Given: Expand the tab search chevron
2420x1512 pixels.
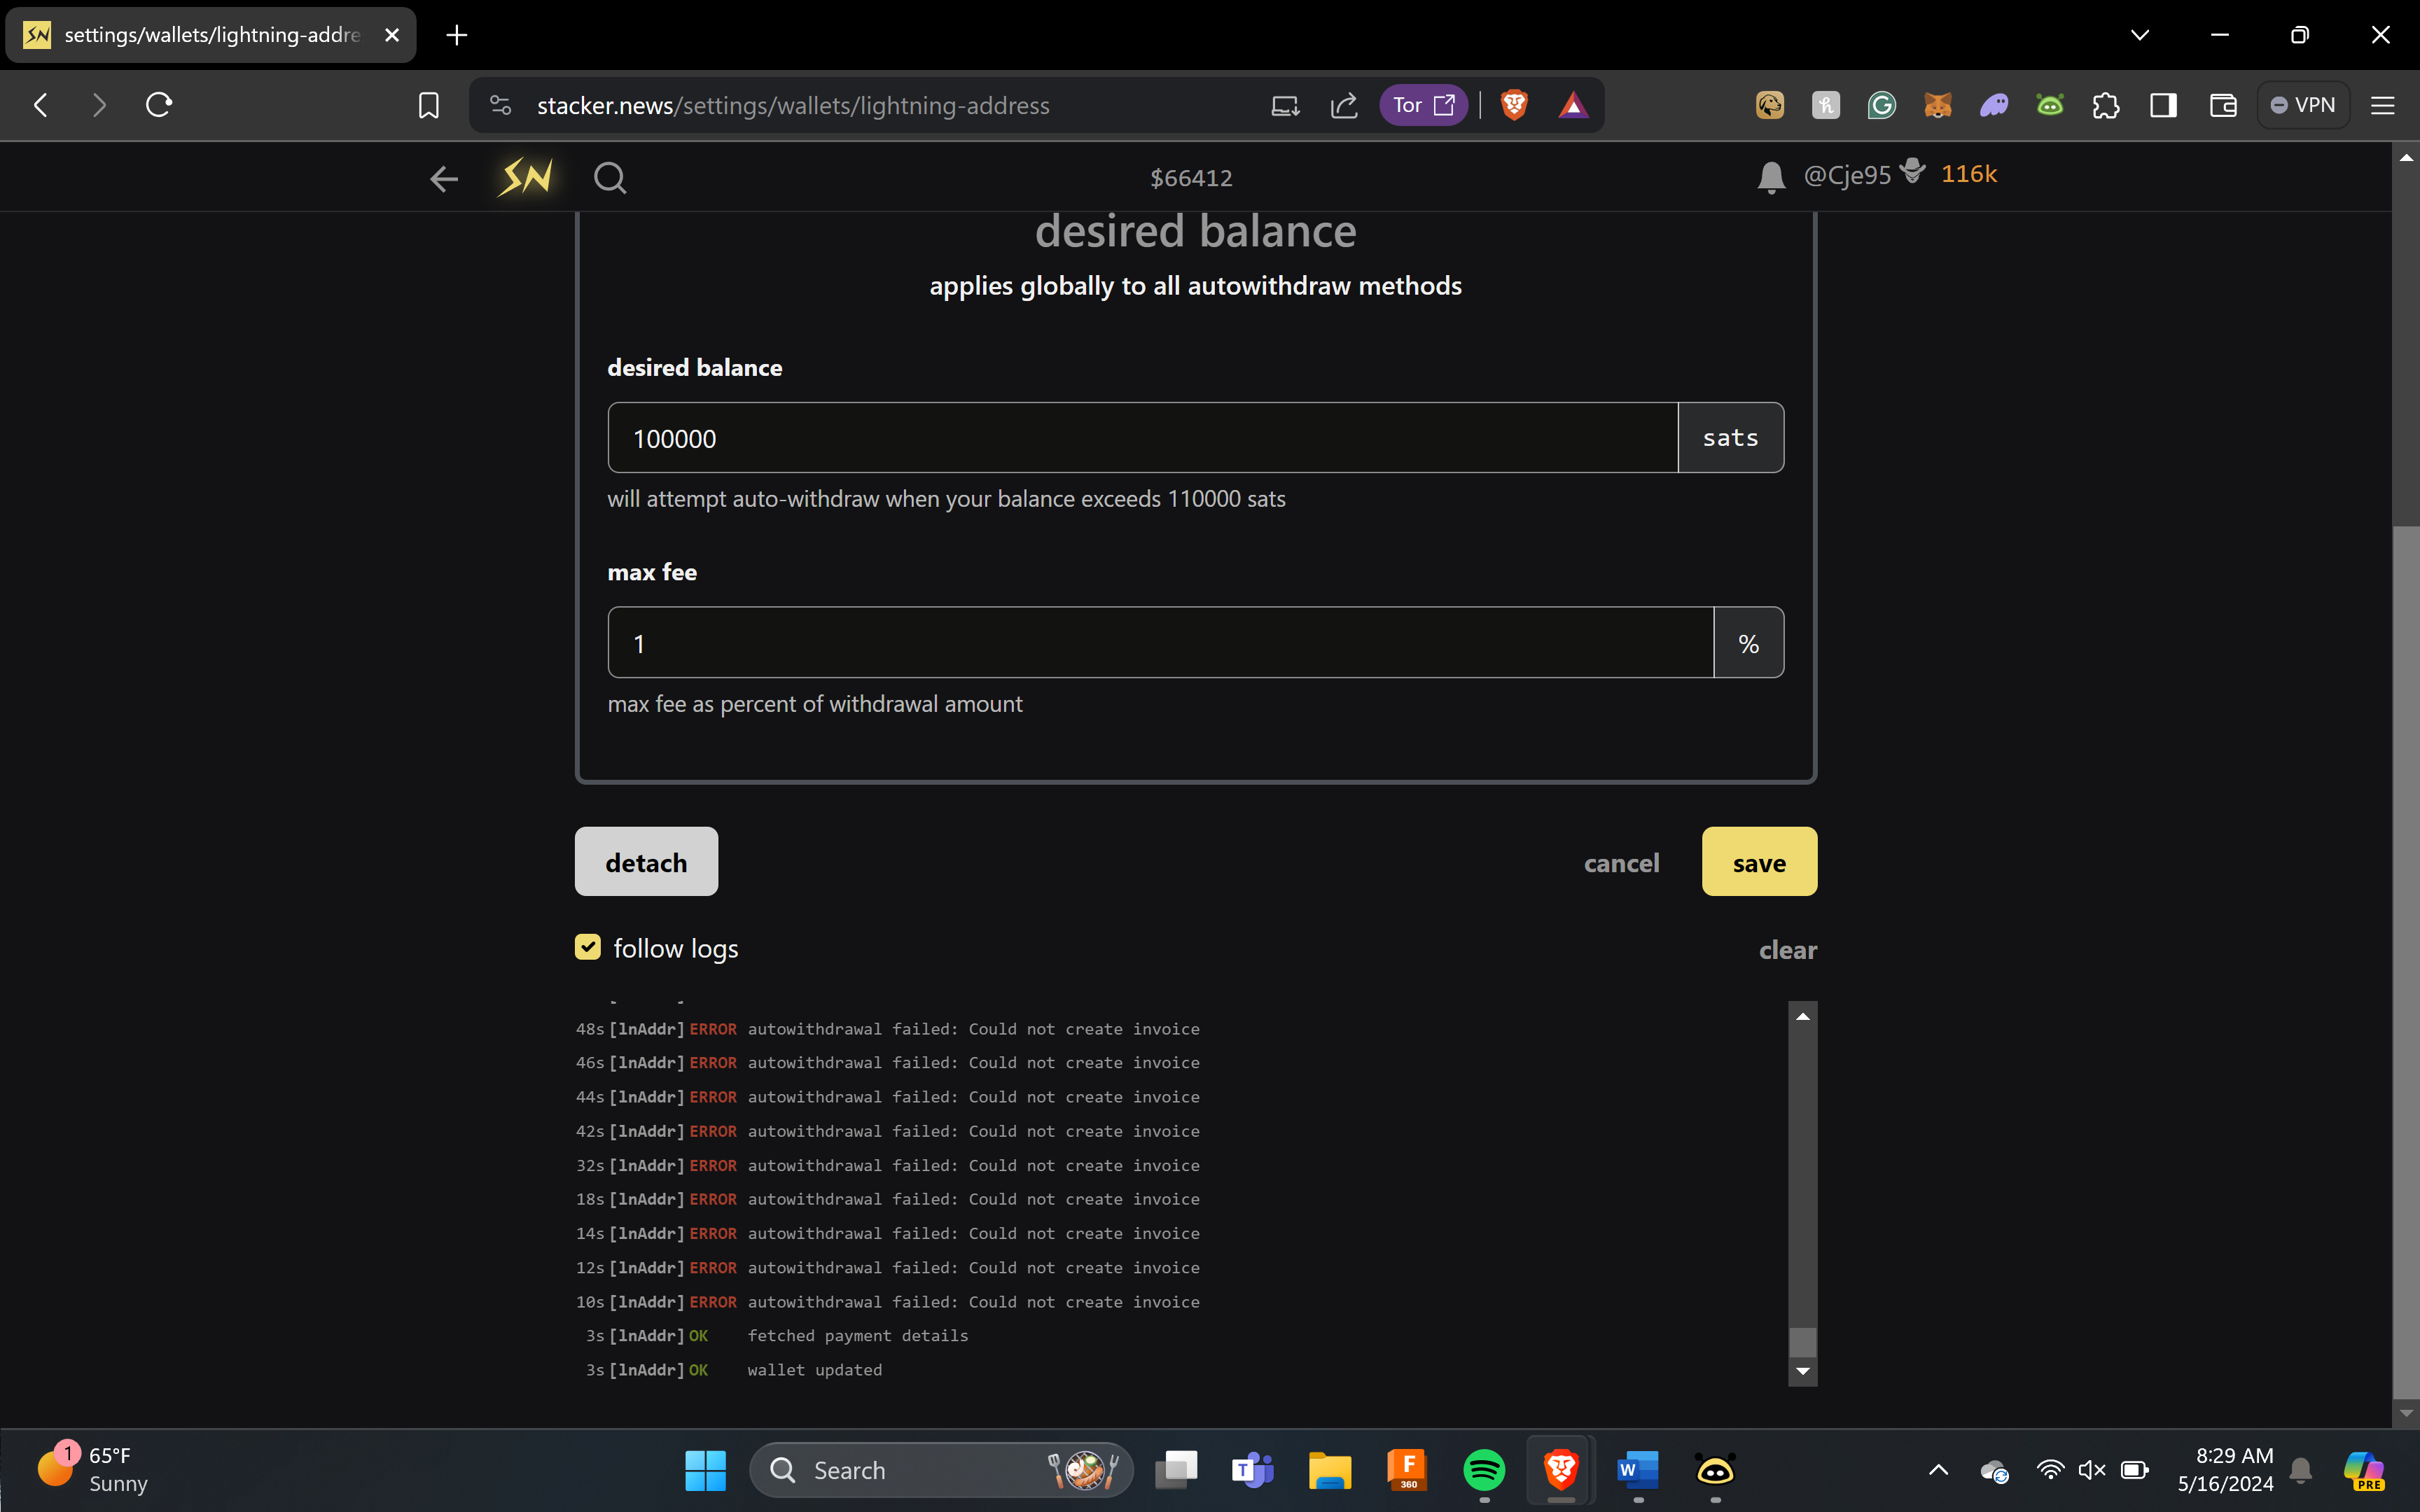Looking at the screenshot, I should 2139,35.
